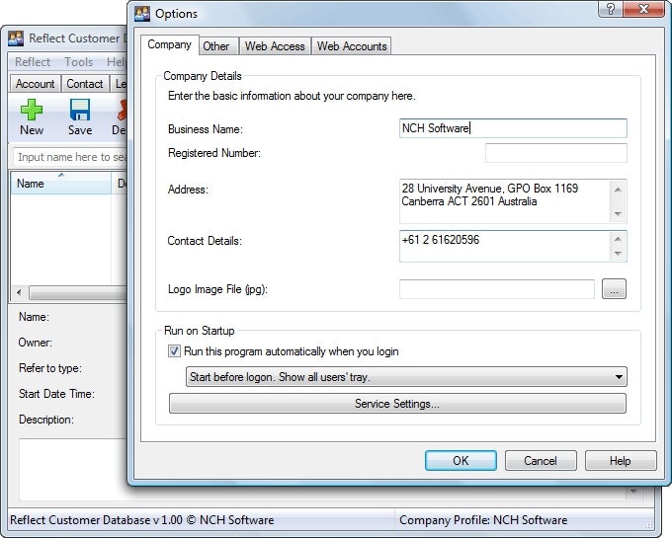Click the name search box in main window
Viewport: 672px width, 538px height.
pyautogui.click(x=71, y=157)
